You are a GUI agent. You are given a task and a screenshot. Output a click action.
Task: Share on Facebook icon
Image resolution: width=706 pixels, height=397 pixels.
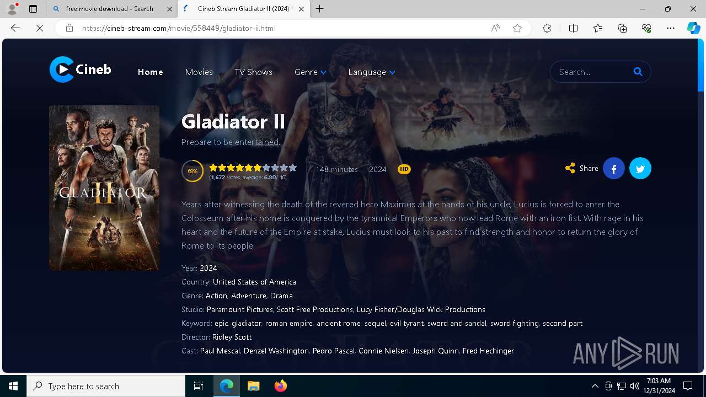(614, 169)
